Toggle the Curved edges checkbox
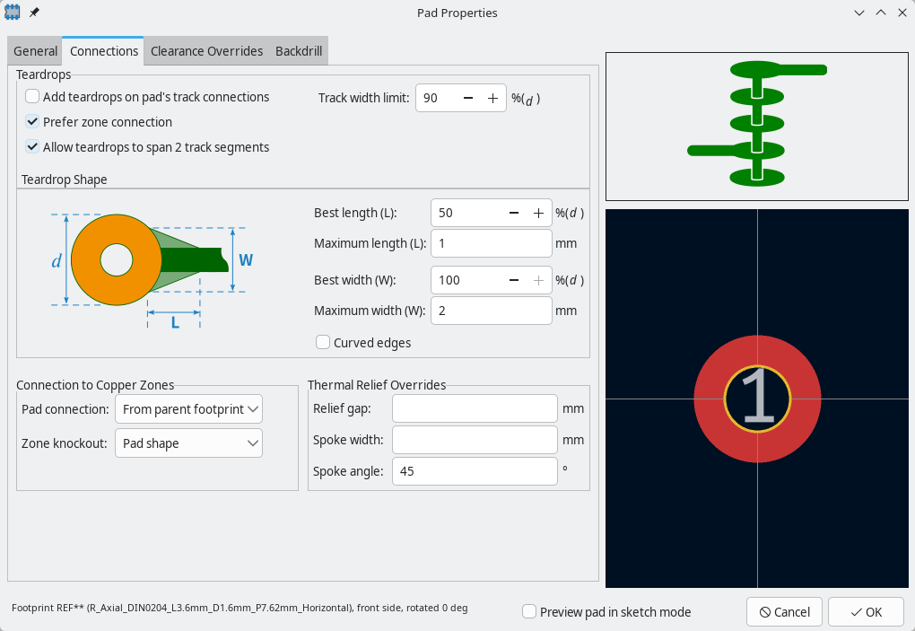 tap(323, 342)
